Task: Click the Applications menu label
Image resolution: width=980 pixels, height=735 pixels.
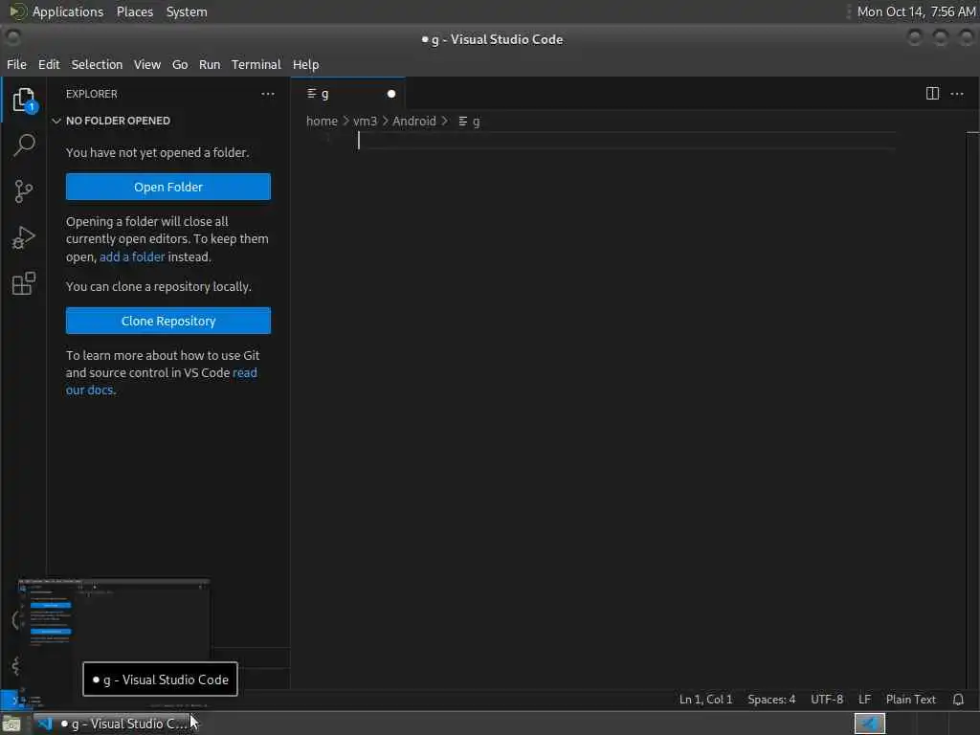Action: [x=68, y=11]
